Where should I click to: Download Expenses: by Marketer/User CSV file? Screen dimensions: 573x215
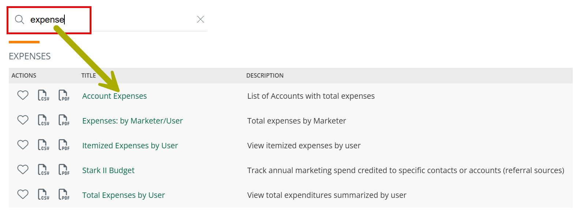pyautogui.click(x=44, y=120)
